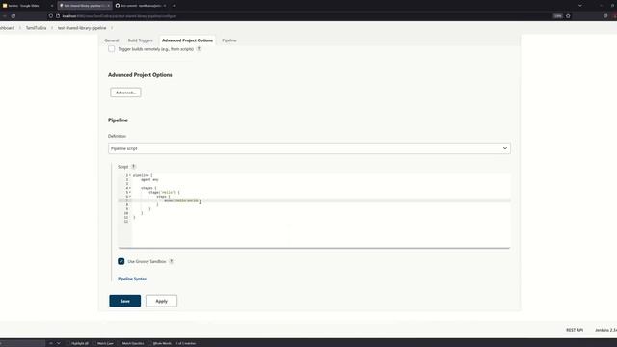Toggle Match Diacritics in find bar
This screenshot has width=617, height=347.
pos(131,343)
